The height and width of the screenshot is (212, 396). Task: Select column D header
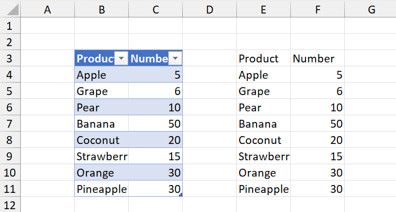210,10
